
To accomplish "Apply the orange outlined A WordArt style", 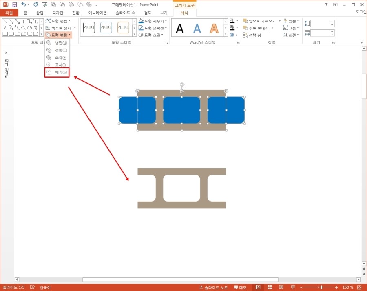I will [214, 28].
